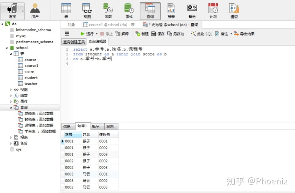The height and width of the screenshot is (193, 295).
Task: Create a new query with 新建
Action: coord(142,34)
